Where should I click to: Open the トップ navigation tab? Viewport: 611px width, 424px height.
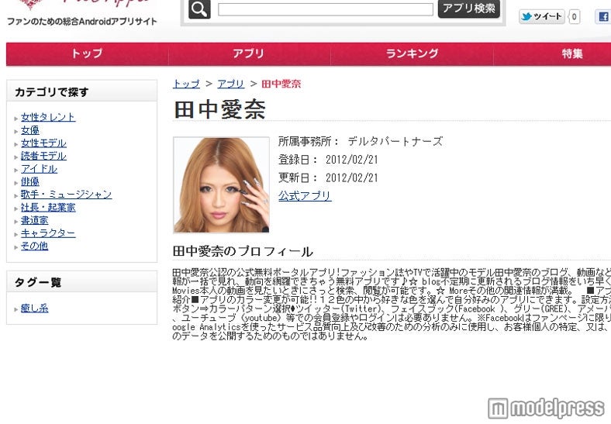coord(87,53)
